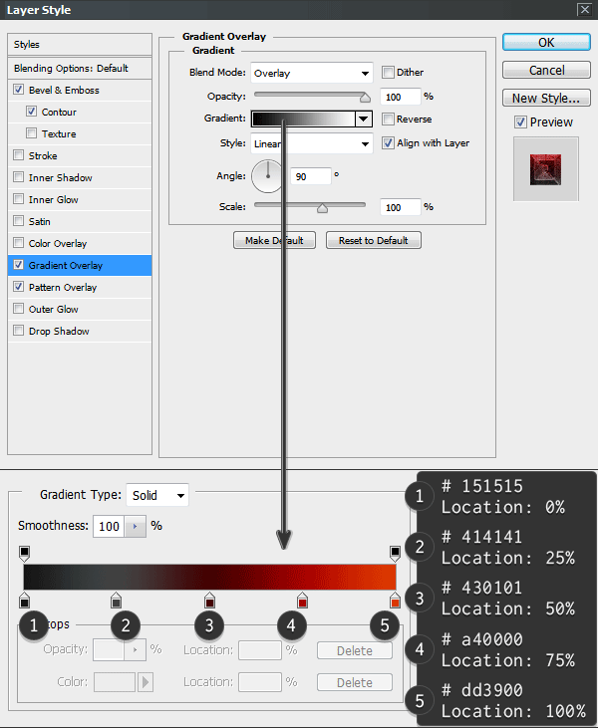Open the Smoothness slider popup arrow

136,526
